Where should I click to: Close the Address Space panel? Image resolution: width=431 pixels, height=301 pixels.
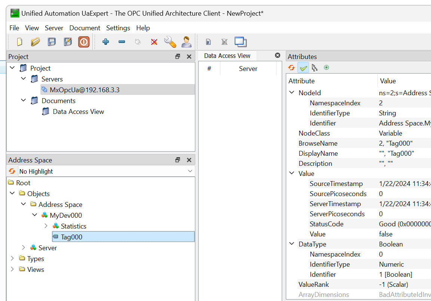189,160
